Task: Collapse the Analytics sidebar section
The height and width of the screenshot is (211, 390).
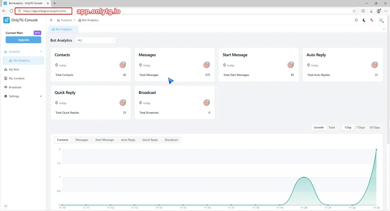Action: [41, 52]
